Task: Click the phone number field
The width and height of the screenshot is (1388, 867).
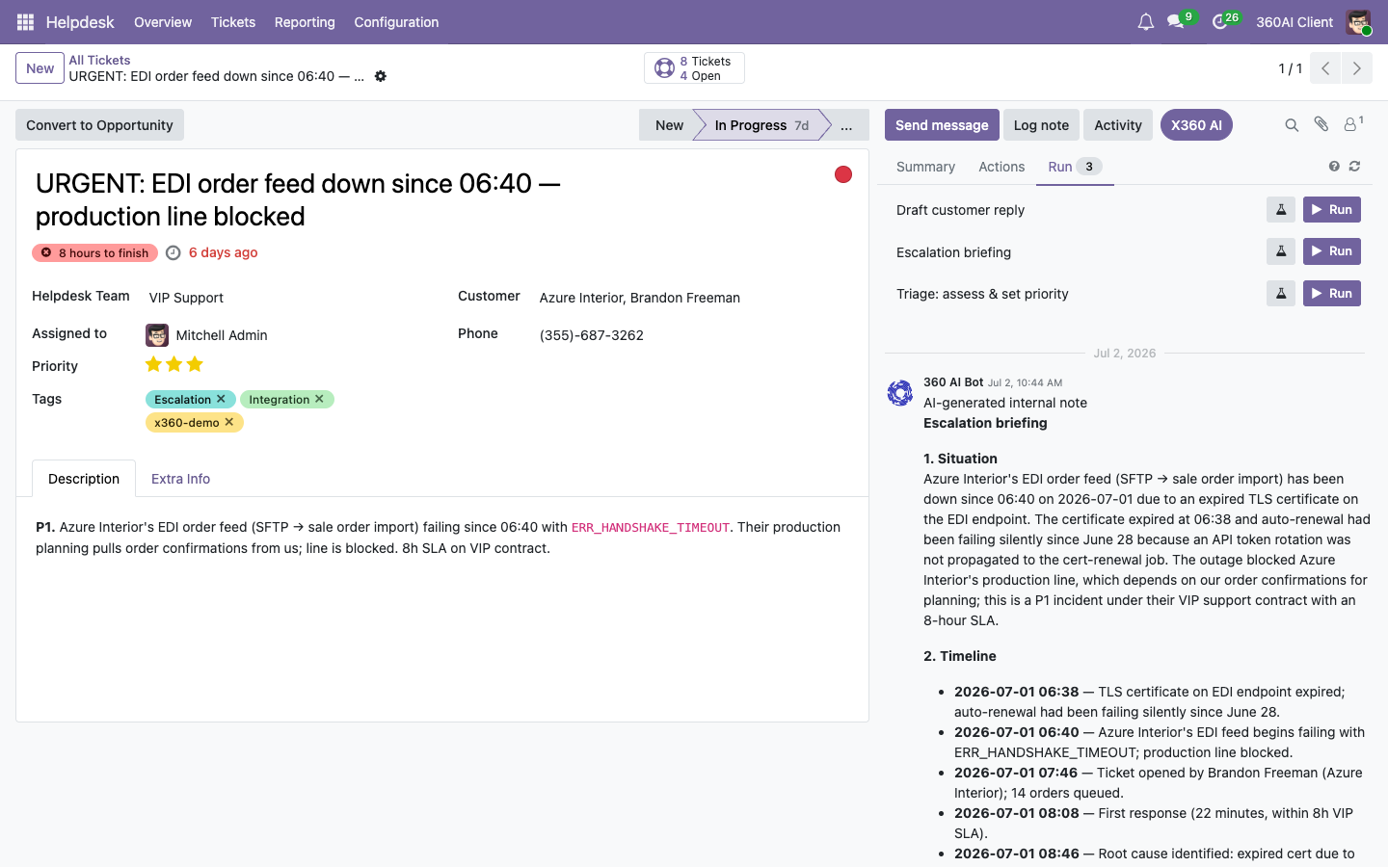Action: 694,335
